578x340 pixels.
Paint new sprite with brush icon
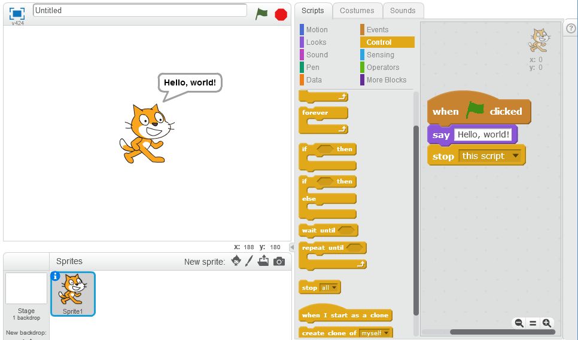tap(249, 261)
